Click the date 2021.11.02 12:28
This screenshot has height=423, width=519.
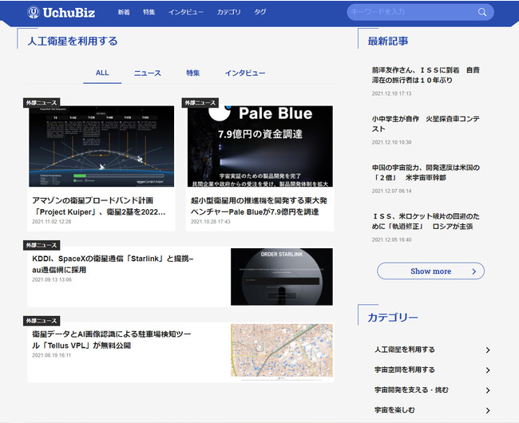pyautogui.click(x=52, y=222)
